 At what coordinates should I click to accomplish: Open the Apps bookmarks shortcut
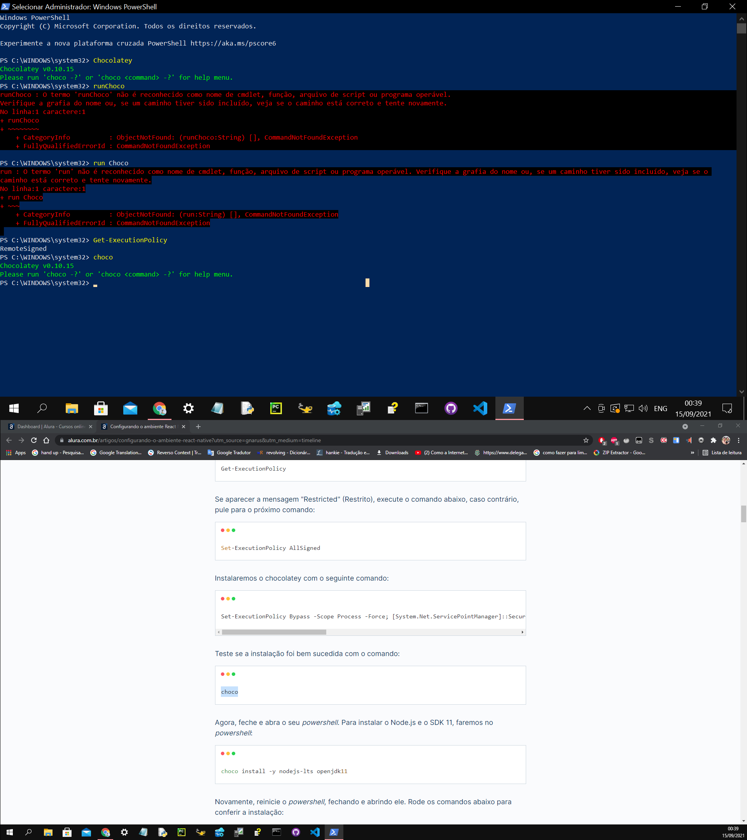[x=16, y=452]
